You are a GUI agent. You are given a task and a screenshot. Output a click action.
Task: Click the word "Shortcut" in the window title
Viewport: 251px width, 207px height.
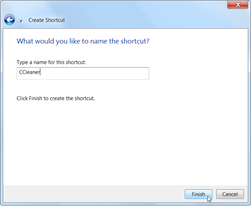click(x=55, y=20)
